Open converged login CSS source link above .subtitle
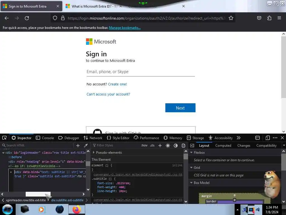The image size is (286, 215). click(138, 174)
